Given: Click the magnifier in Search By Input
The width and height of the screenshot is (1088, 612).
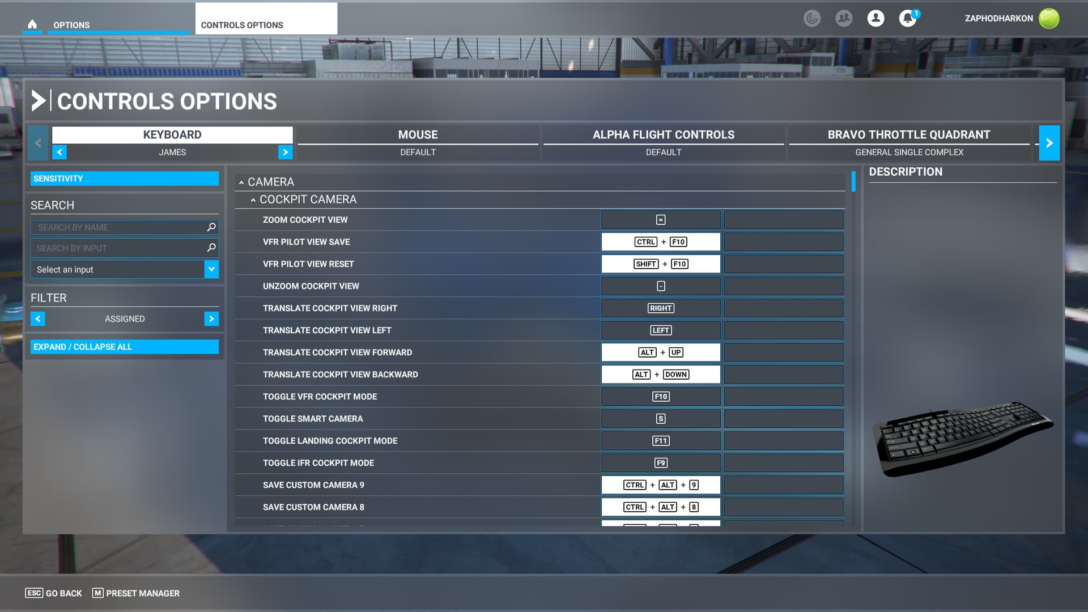Looking at the screenshot, I should (x=211, y=248).
